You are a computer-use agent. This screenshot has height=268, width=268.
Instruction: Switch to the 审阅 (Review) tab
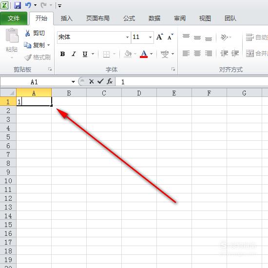[x=180, y=19]
